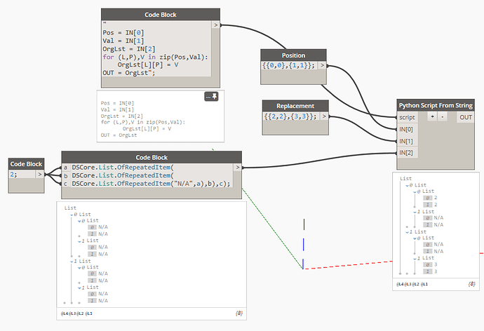The width and height of the screenshot is (484, 331).
Task: Click the plus button on the Python Script node
Action: (433, 117)
